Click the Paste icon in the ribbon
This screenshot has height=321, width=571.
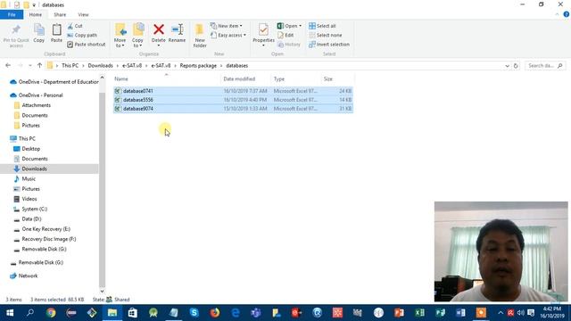click(56, 34)
